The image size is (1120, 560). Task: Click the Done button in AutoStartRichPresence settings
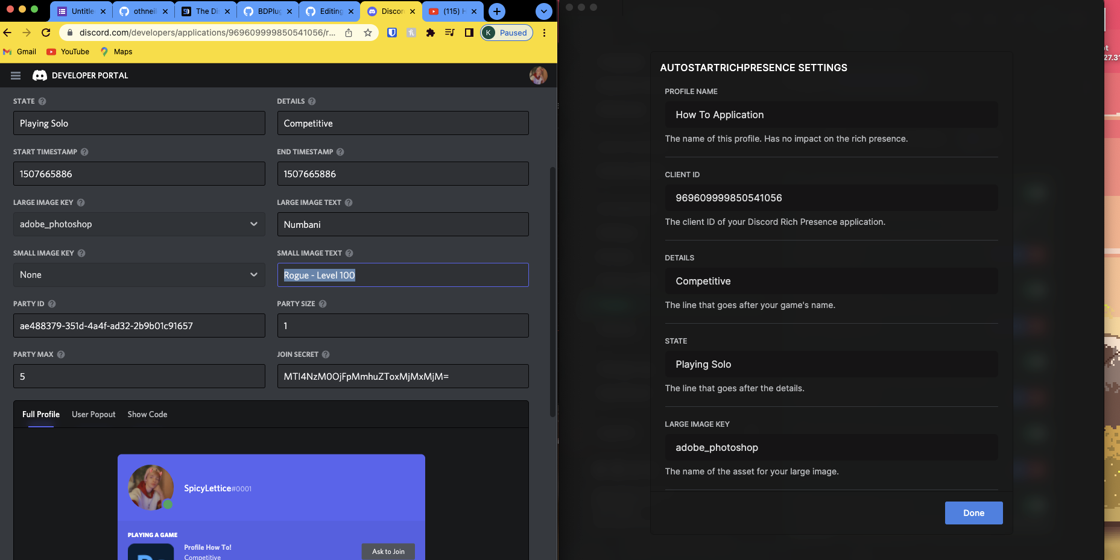pos(973,513)
